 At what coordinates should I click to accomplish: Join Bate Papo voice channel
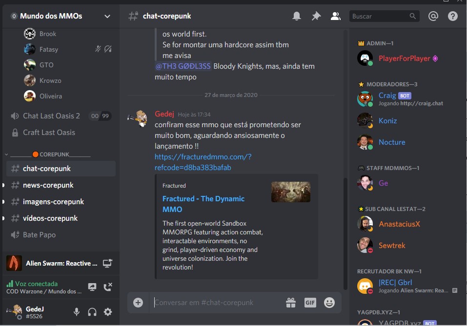(61, 235)
